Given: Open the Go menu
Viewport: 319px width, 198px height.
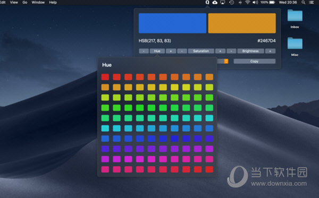Looking at the screenshot, I should pos(25,3).
